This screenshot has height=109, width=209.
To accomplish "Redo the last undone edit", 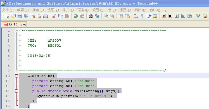I will (82, 16).
